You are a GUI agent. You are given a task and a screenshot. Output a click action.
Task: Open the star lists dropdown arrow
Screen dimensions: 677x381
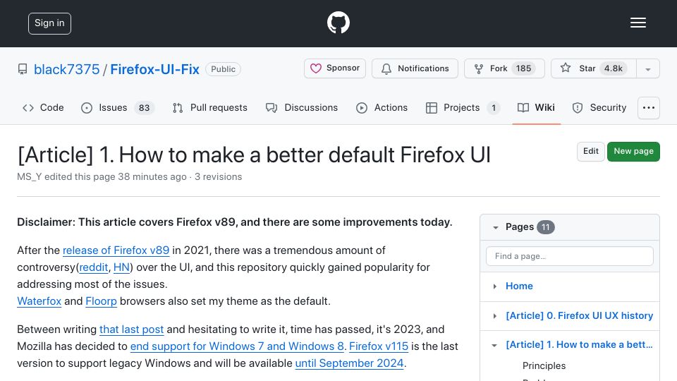tap(647, 69)
